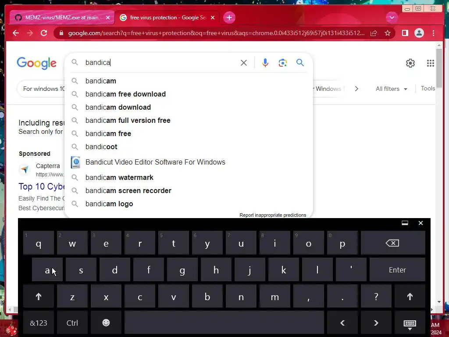The height and width of the screenshot is (337, 449).
Task: Select the free virus protection tab
Action: point(167,18)
